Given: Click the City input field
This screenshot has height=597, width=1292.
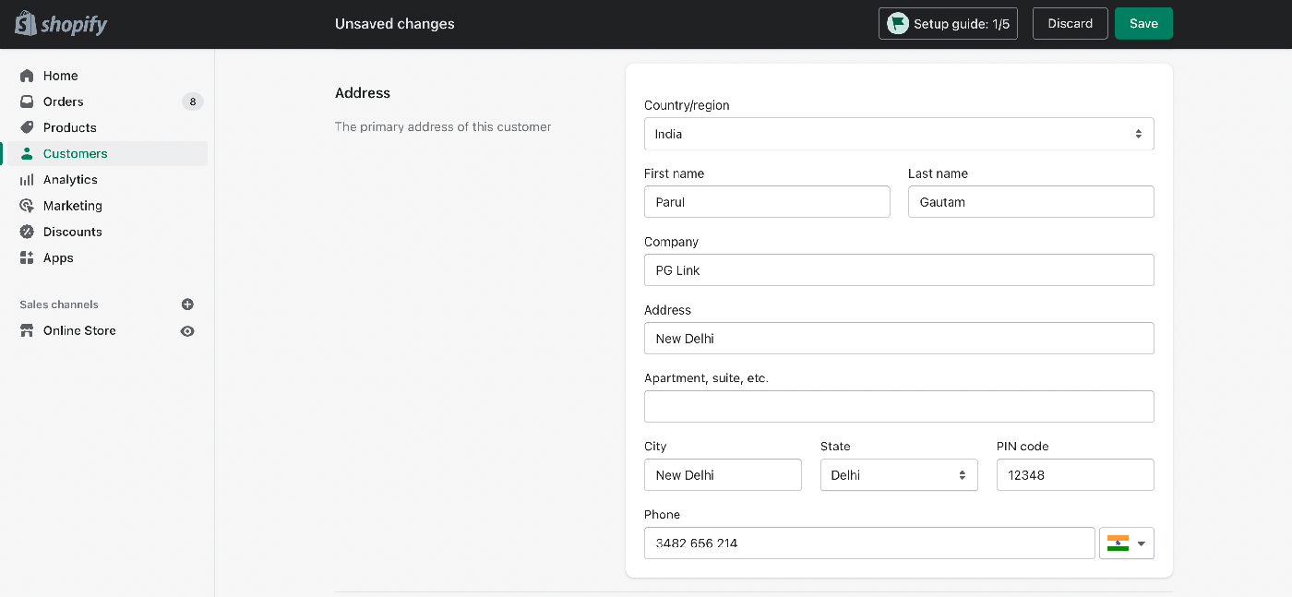Looking at the screenshot, I should point(723,475).
